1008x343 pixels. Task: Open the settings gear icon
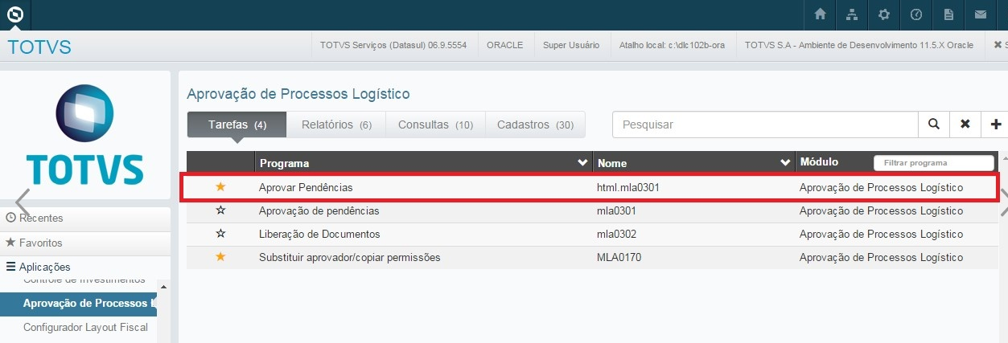pos(884,14)
